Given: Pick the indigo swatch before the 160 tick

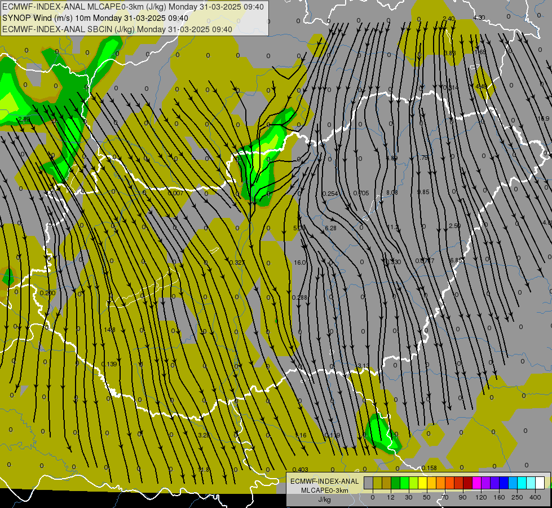Looking at the screenshot, I should tap(494, 483).
